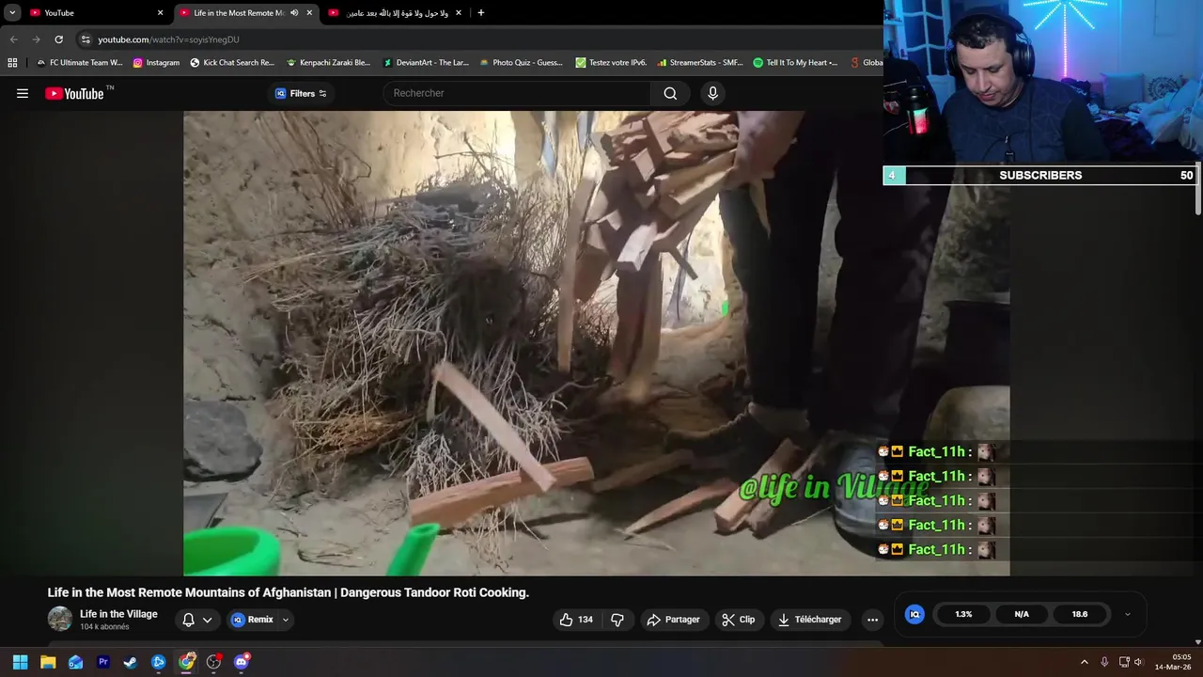
Task: Open Adobe Premiere Pro from the taskbar
Action: pyautogui.click(x=103, y=662)
